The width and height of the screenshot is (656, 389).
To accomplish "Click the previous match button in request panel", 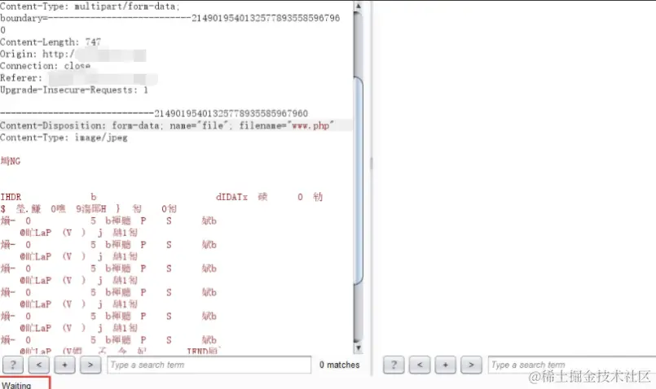I will 39,365.
